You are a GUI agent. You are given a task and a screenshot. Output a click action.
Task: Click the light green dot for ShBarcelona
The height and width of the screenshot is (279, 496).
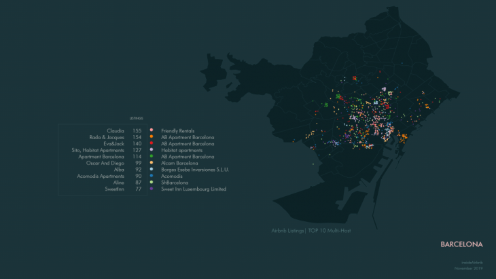(151, 183)
